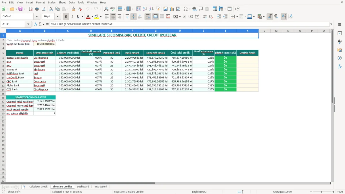Viewport: 345px width, 194px height.
Task: Click the Export as PDF icon
Action: pyautogui.click(x=31, y=9)
